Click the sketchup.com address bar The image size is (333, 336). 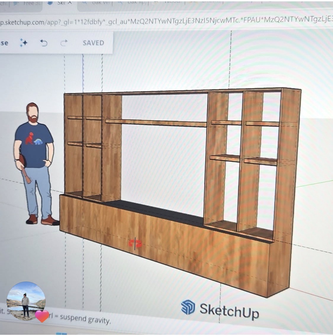pos(166,21)
